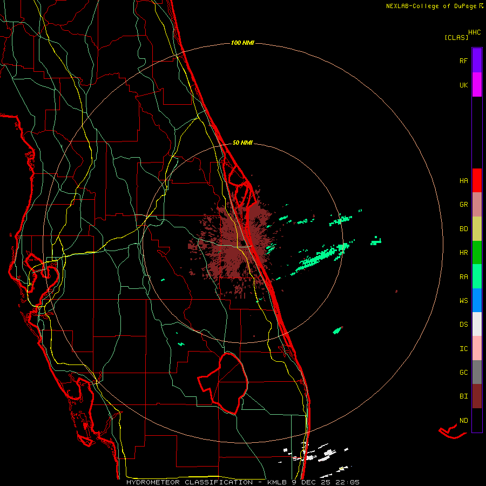Click the 'IC' legend label
Viewport: 486px width, 486px height.
[463, 349]
